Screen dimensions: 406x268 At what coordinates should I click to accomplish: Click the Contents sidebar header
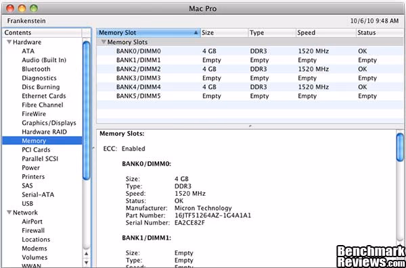pos(43,32)
